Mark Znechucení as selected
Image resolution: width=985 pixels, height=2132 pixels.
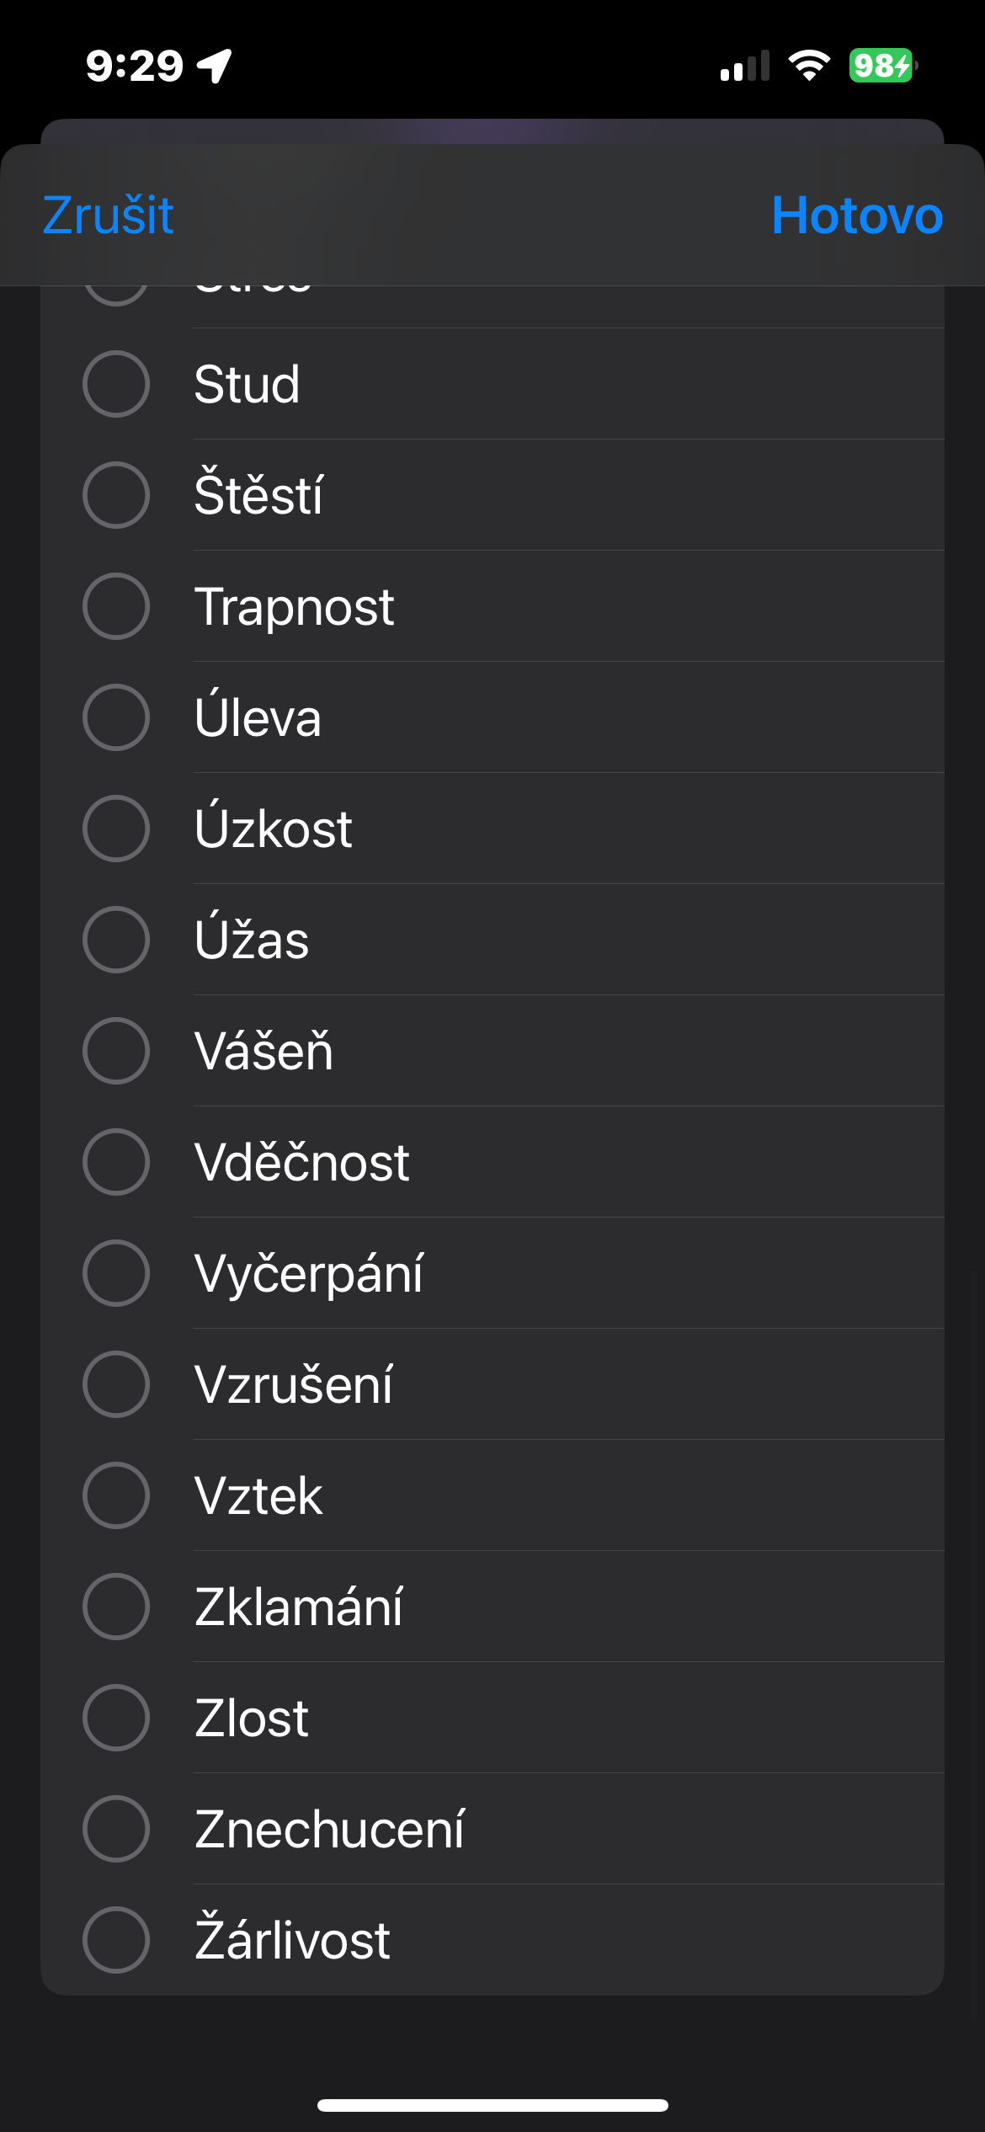(x=116, y=1829)
